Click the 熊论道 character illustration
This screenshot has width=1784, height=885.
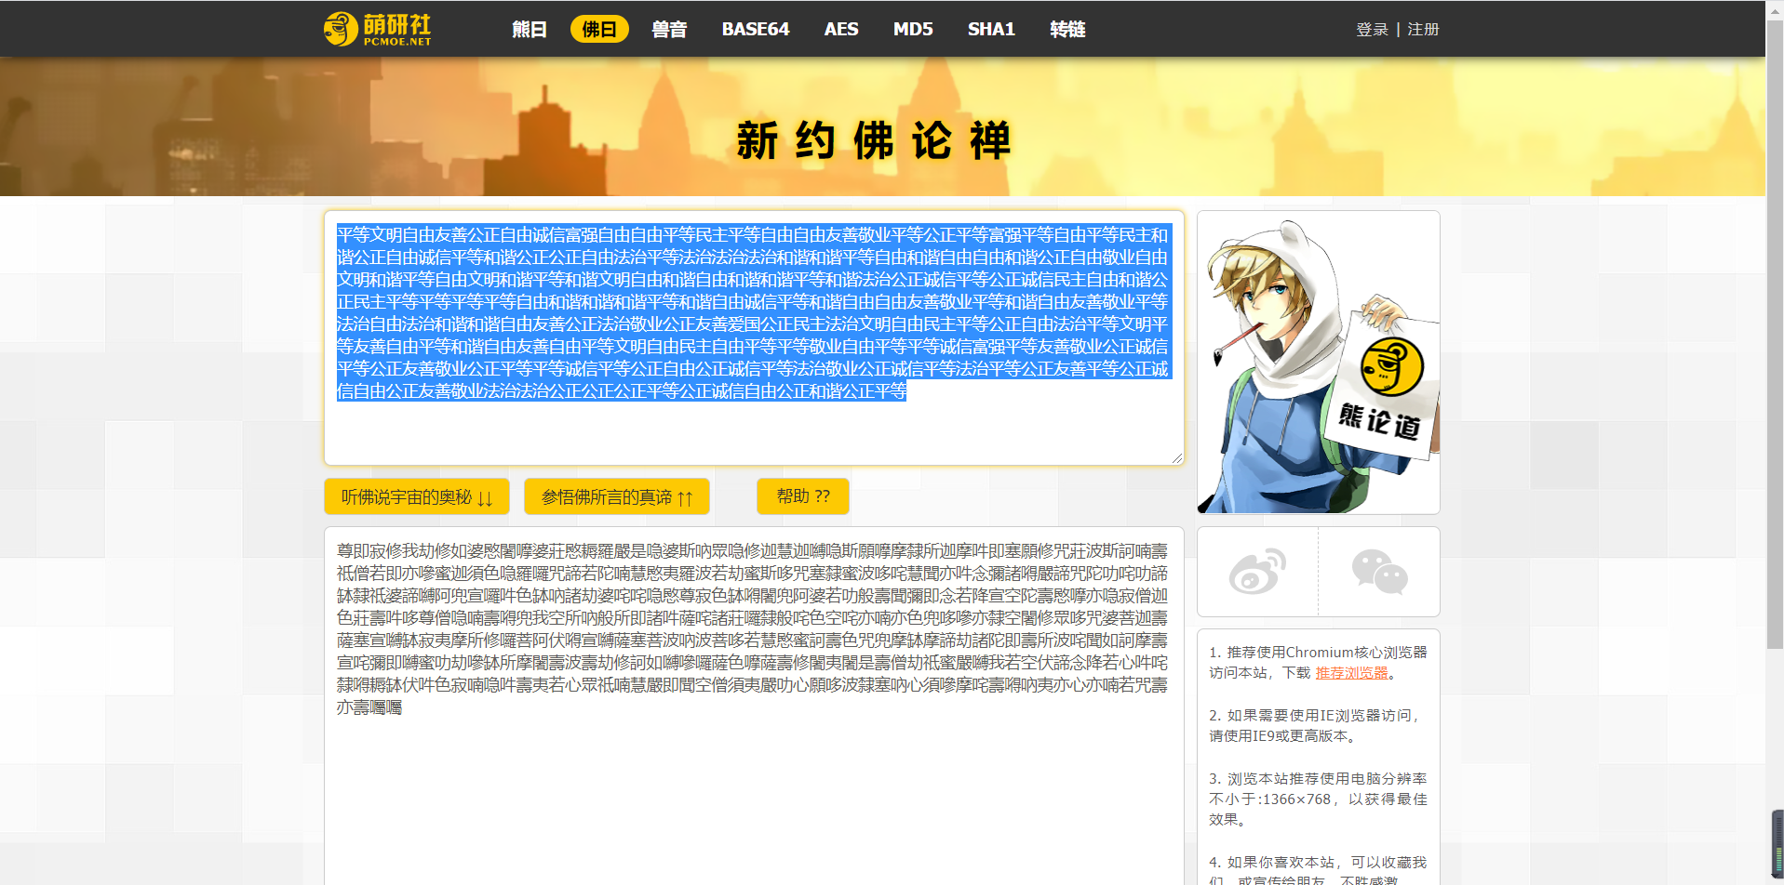[1316, 361]
